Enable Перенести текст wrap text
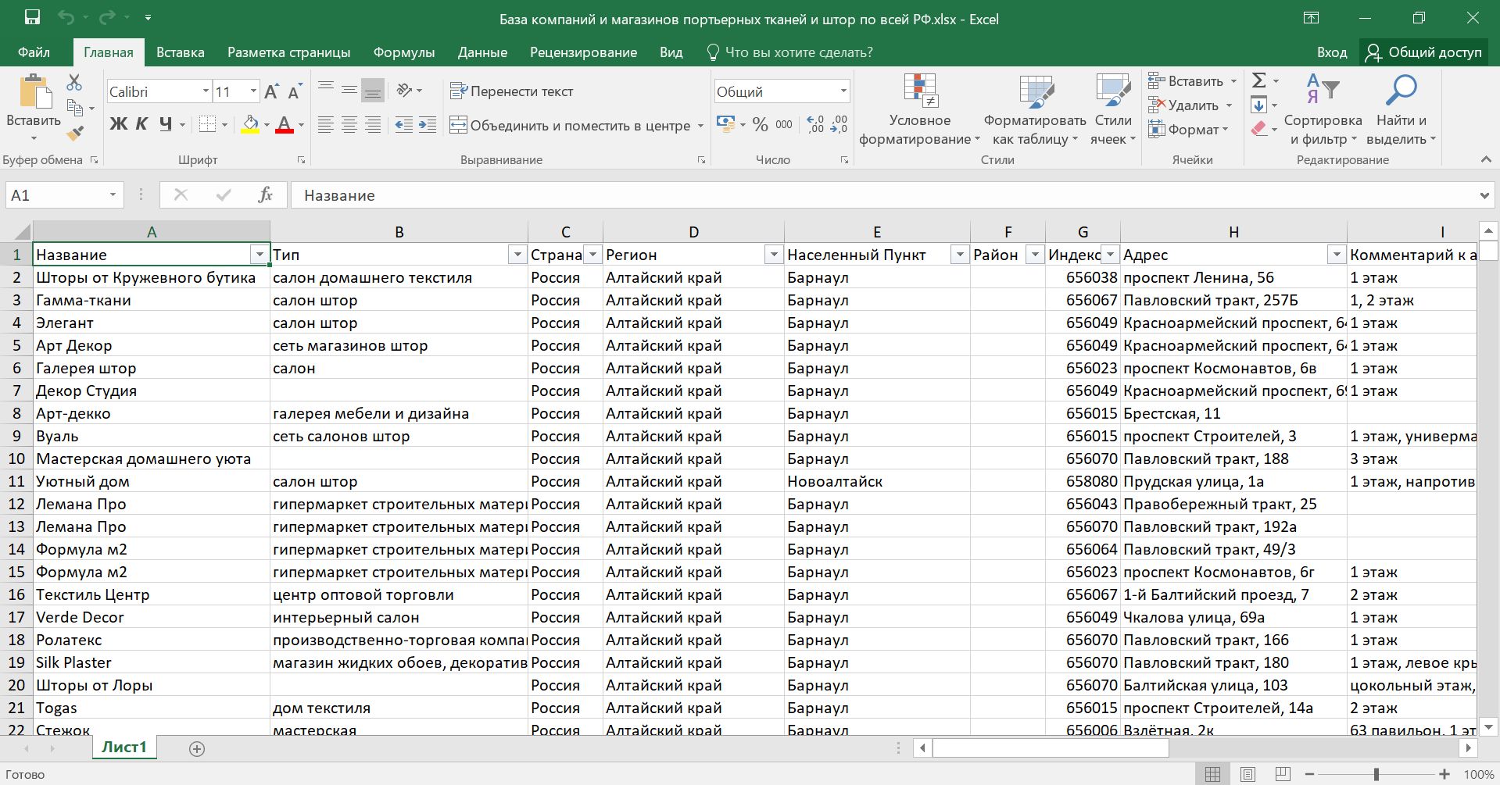This screenshot has height=785, width=1500. 512,91
